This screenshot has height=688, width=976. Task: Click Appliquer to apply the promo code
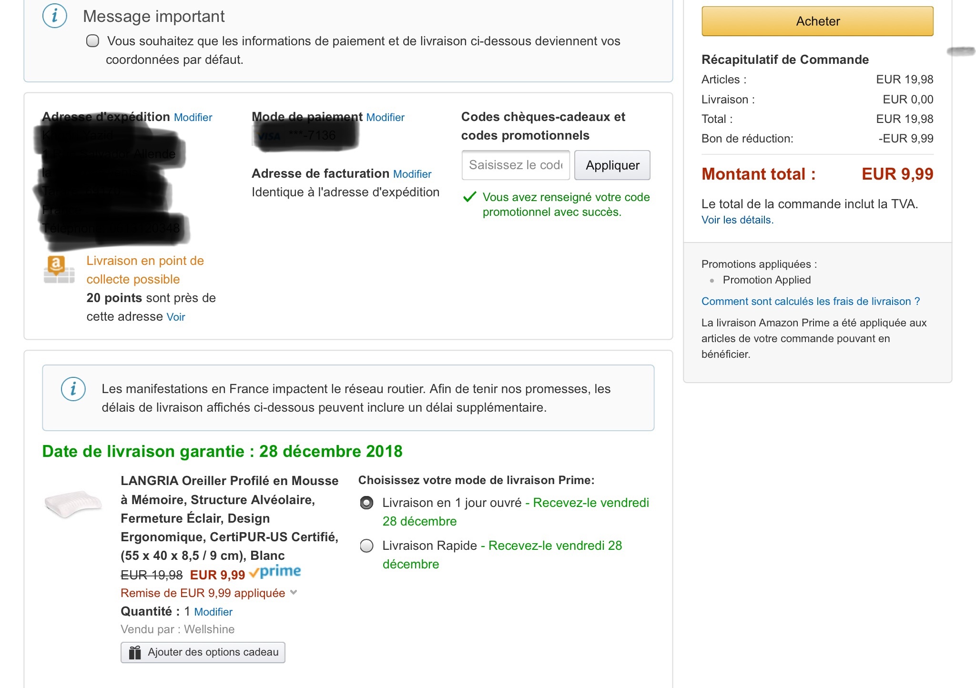(612, 165)
